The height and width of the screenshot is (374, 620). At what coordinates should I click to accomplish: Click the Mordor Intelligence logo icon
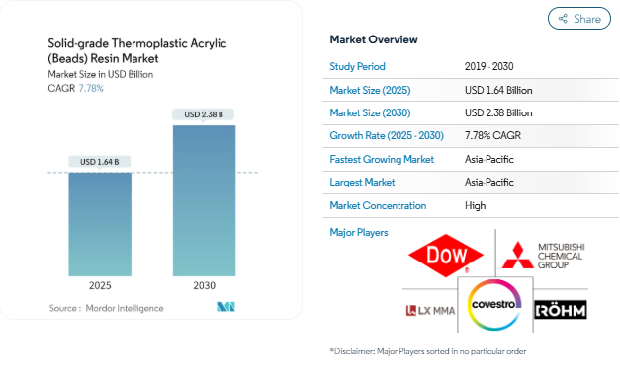coord(225,307)
